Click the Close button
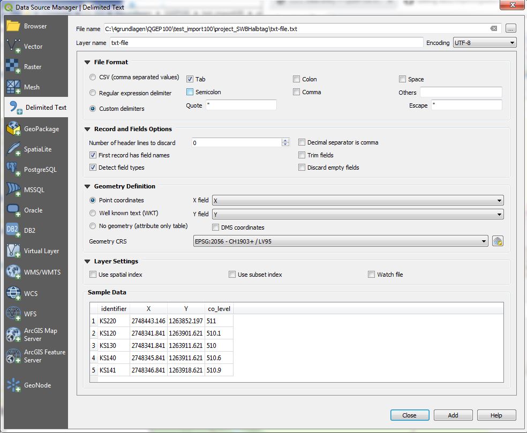 410,415
